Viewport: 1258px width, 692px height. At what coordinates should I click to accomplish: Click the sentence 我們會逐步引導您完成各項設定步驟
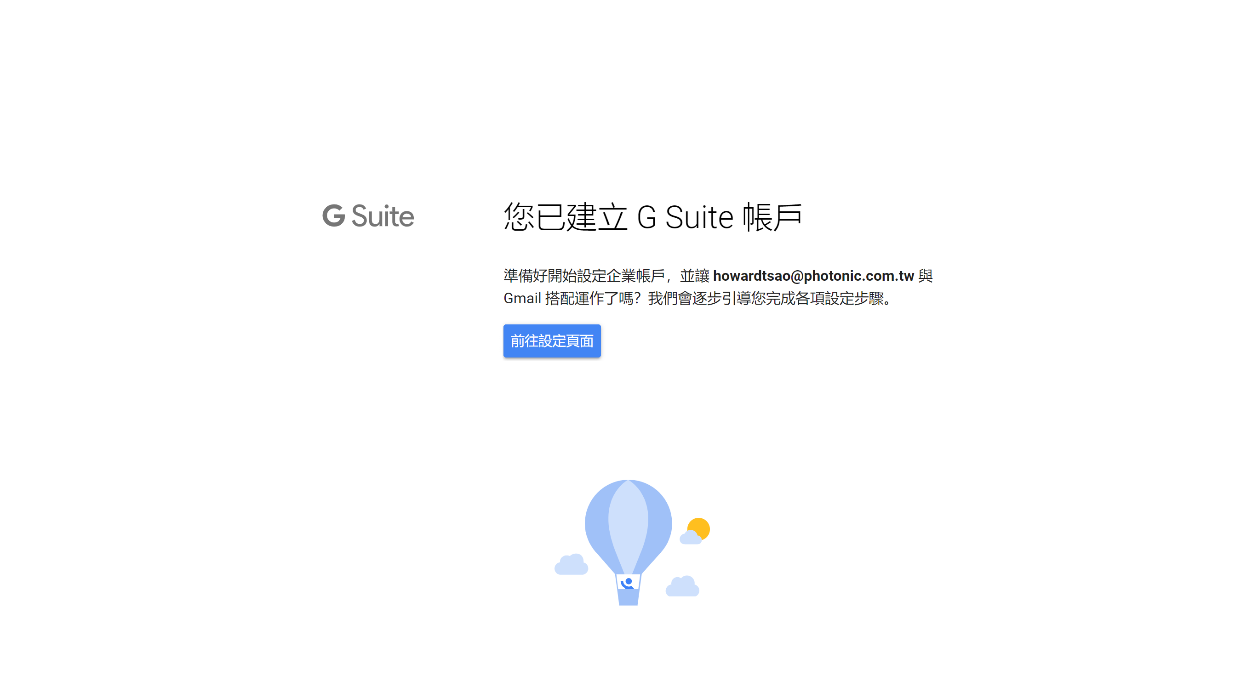(x=766, y=298)
